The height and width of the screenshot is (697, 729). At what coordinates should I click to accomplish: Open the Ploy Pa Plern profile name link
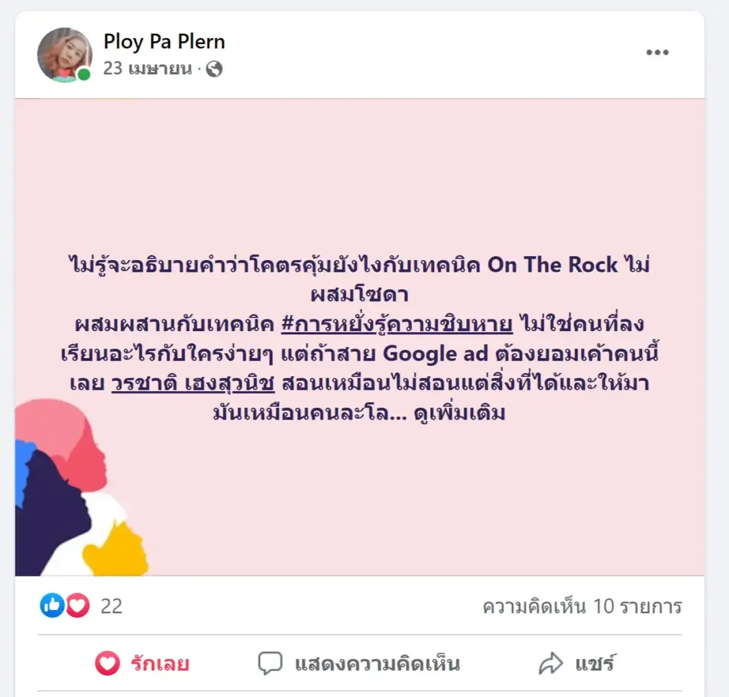pos(164,42)
